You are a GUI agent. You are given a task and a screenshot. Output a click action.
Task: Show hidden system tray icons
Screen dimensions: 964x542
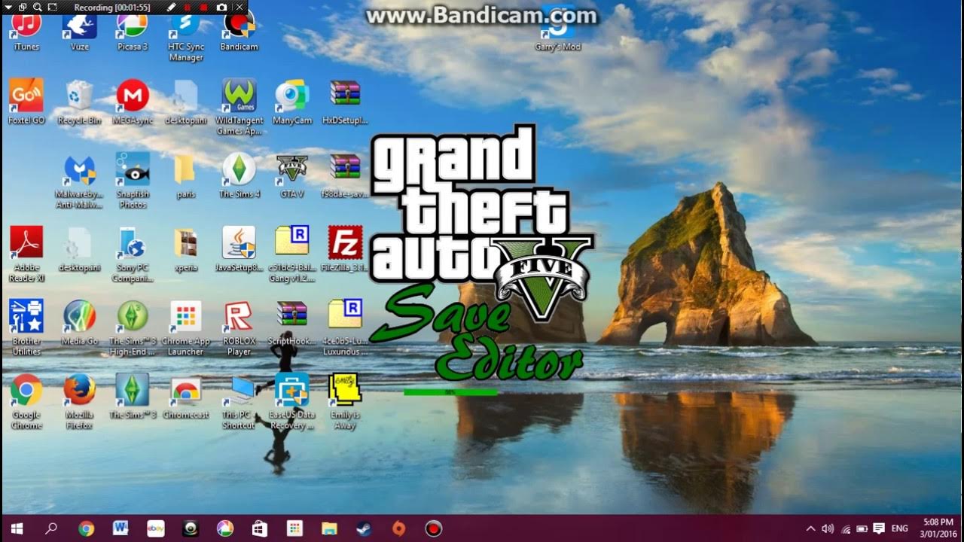[811, 528]
